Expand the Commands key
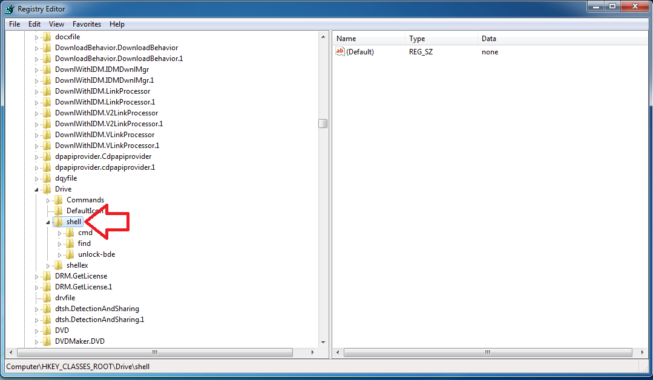653x380 pixels. [48, 201]
